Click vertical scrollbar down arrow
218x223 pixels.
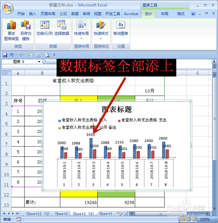click(x=215, y=209)
